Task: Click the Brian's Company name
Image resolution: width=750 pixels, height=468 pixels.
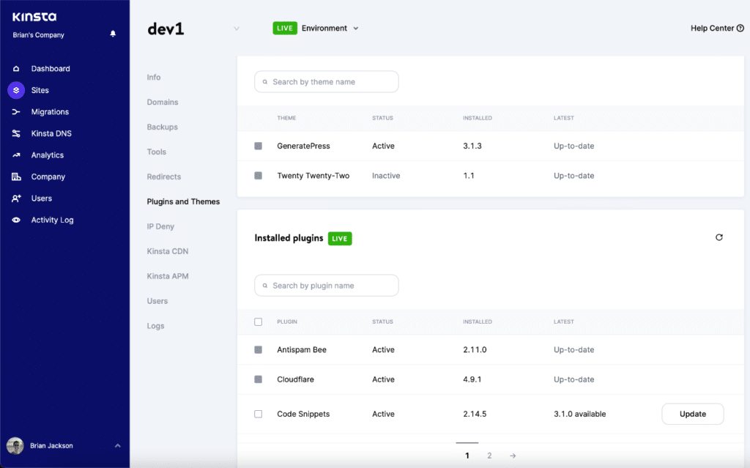Action: point(38,35)
